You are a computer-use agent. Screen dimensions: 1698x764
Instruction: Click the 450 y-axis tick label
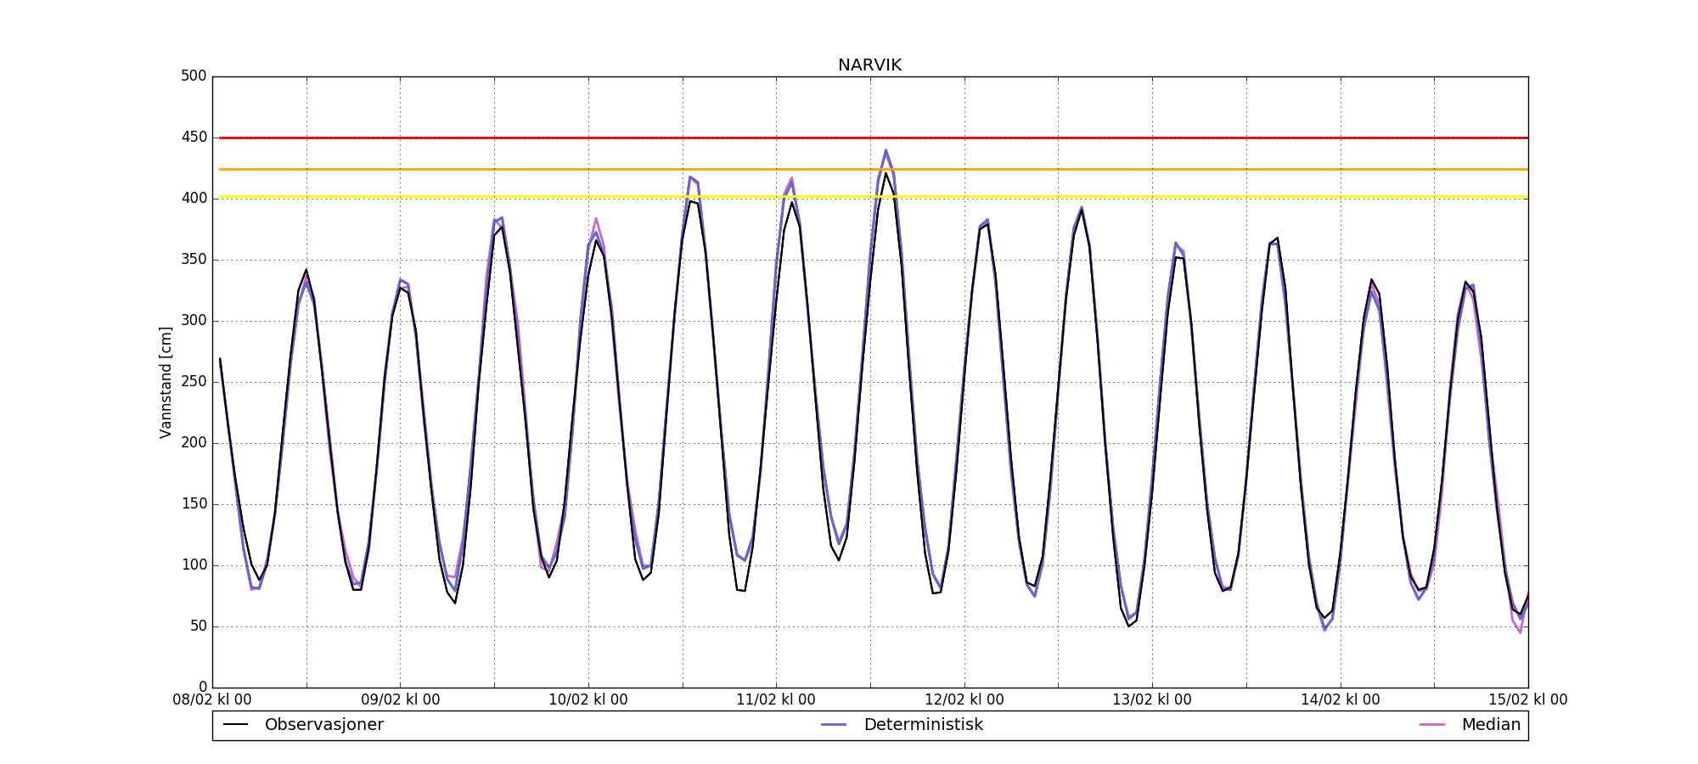click(x=194, y=138)
